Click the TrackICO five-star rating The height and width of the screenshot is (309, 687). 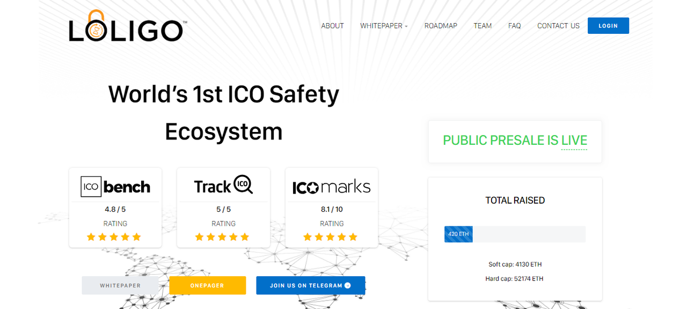tap(222, 237)
